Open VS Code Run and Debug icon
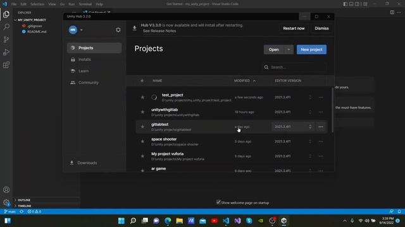The height and width of the screenshot is (227, 405). click(x=6, y=52)
